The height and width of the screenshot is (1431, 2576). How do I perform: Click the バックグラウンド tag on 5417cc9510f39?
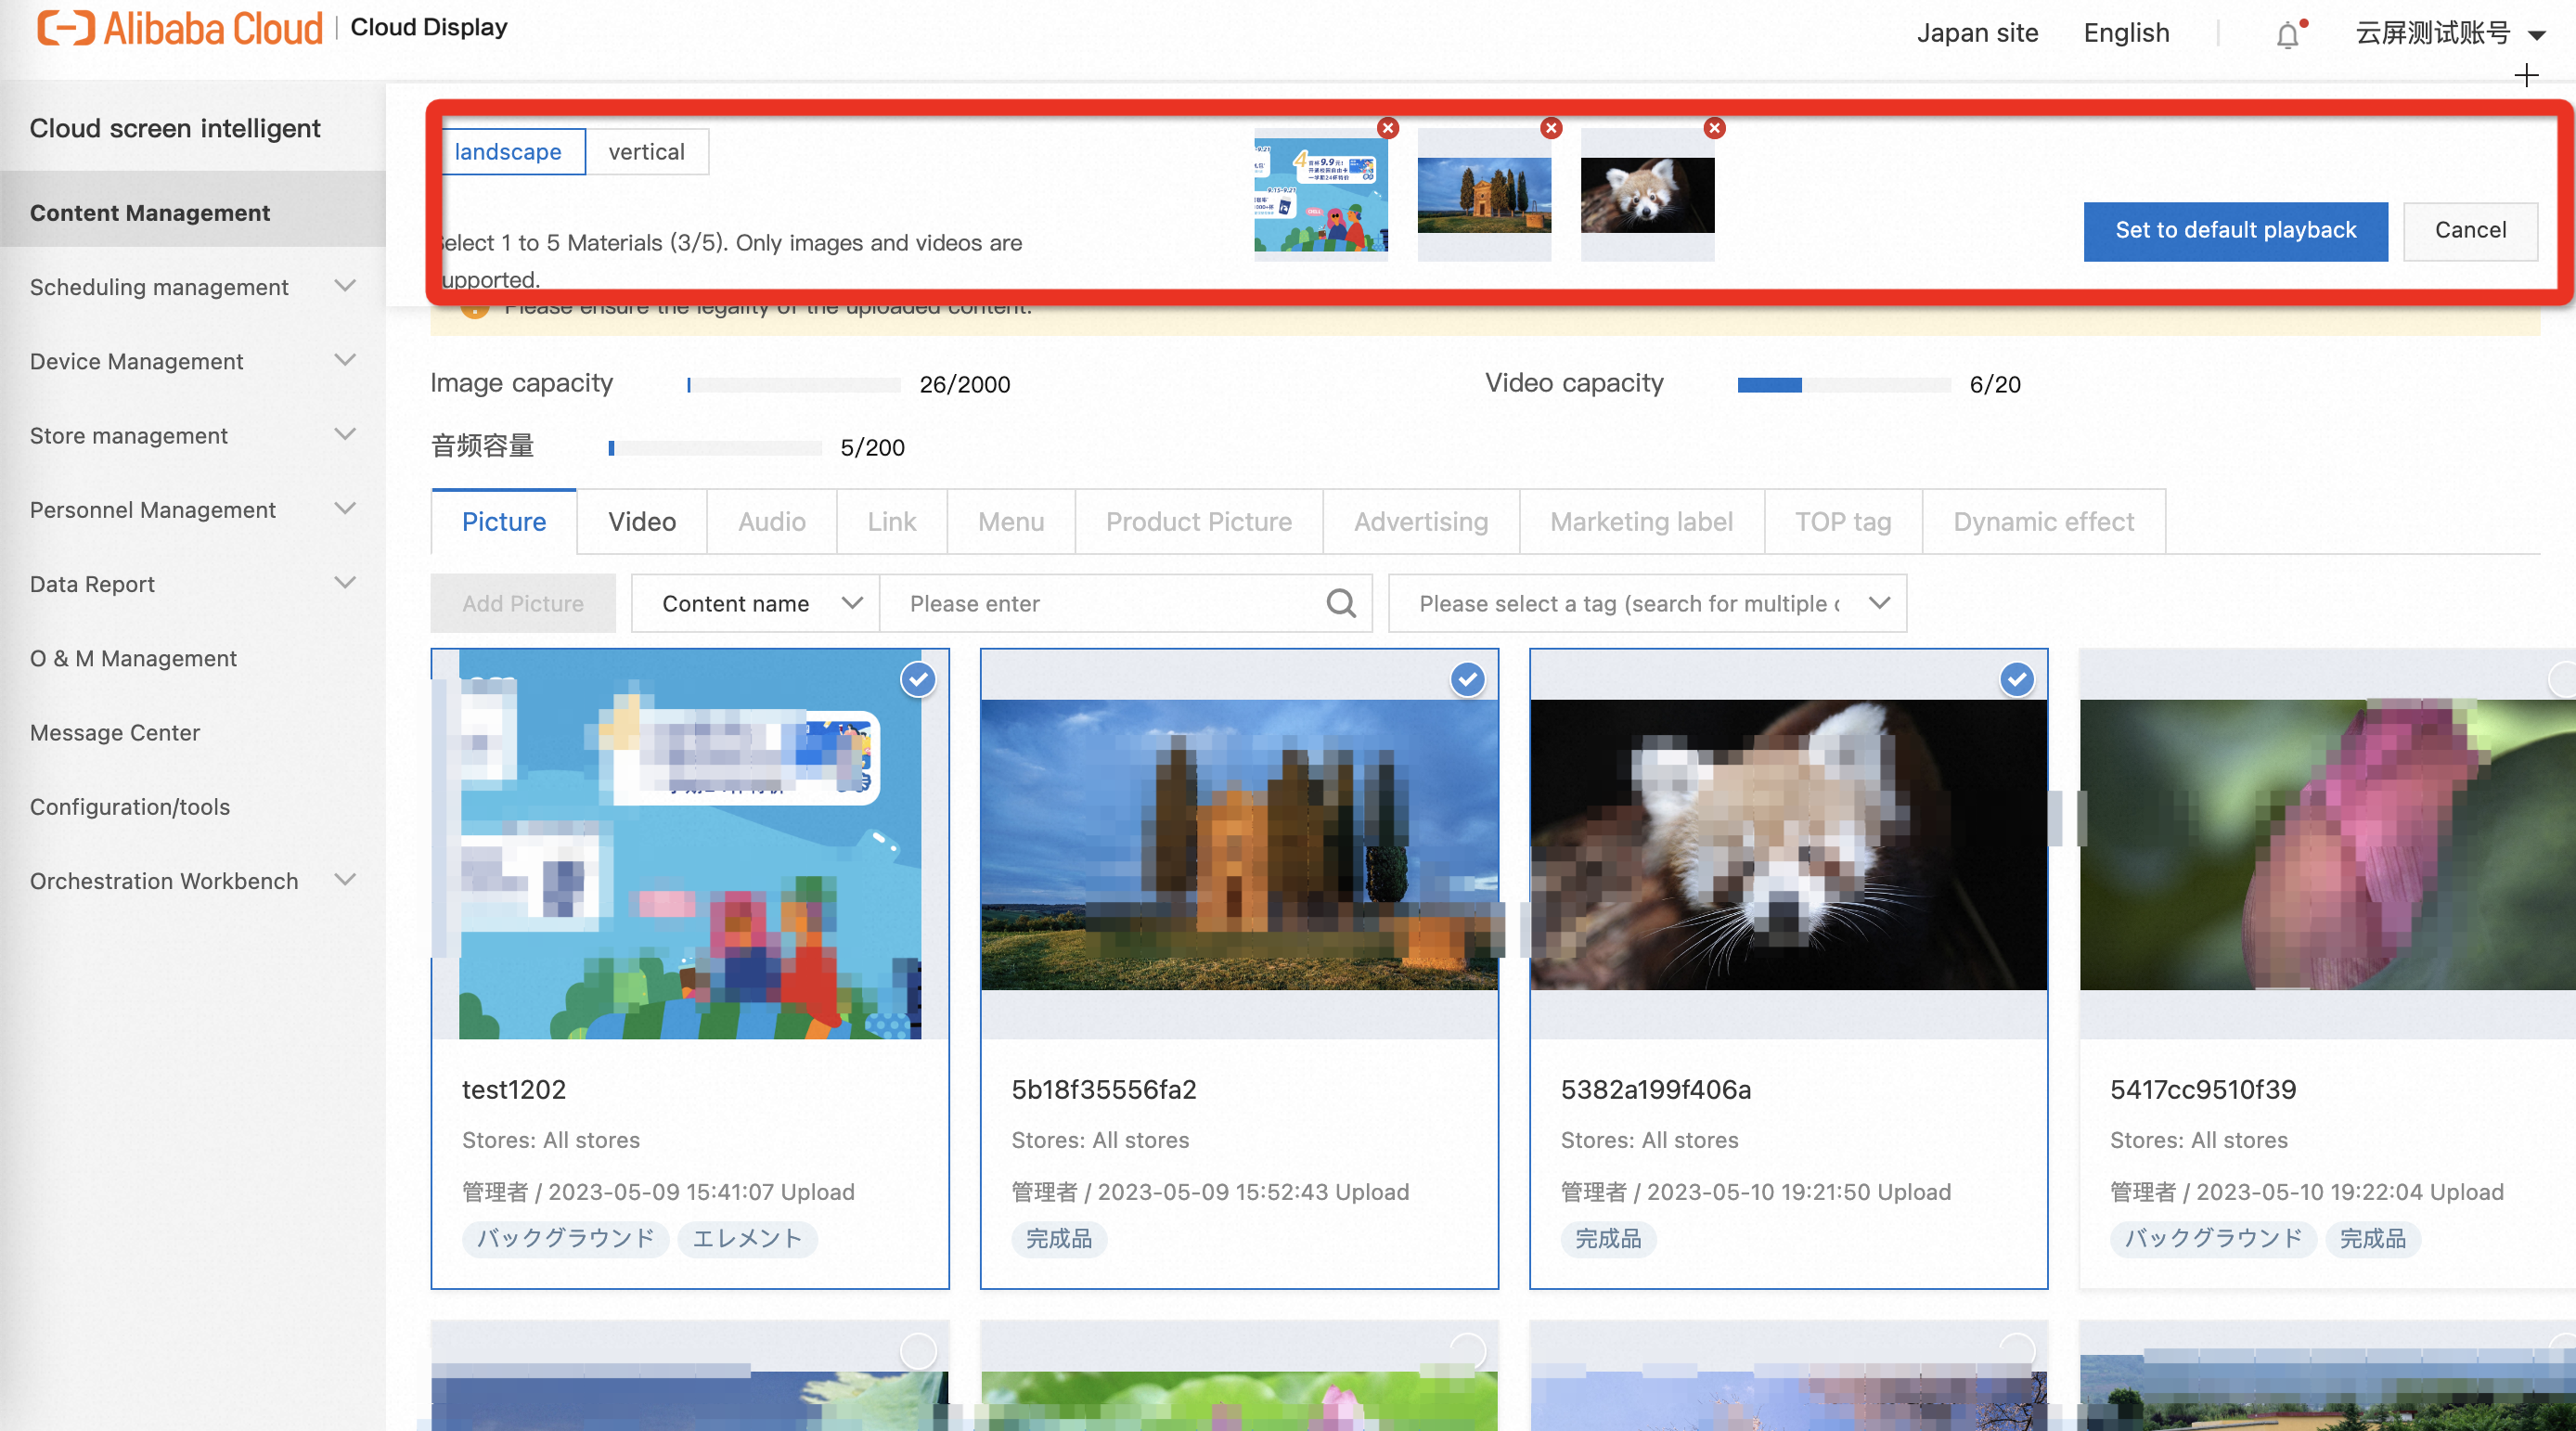2213,1238
